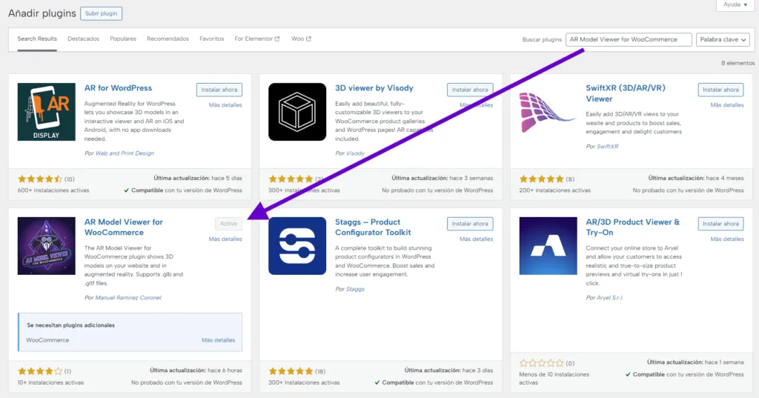The image size is (759, 398).
Task: Click the 200+ instalaciones activas text
Action: (554, 190)
